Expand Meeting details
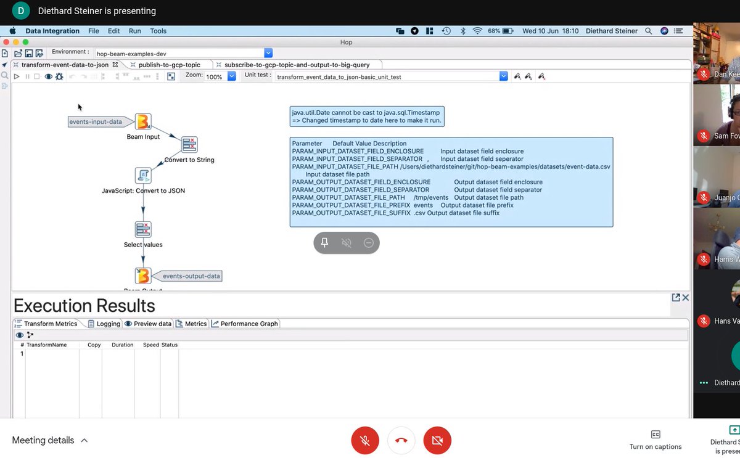The height and width of the screenshot is (458, 740). point(49,440)
